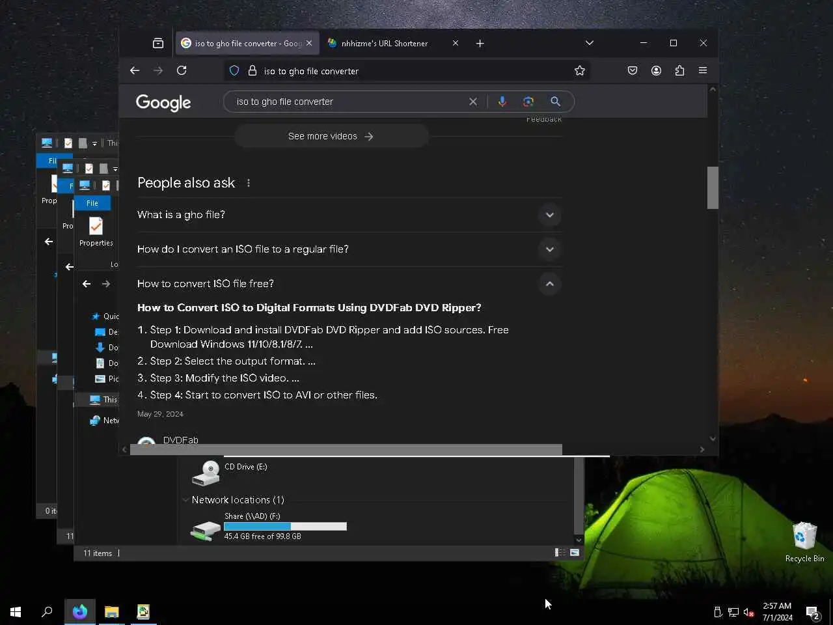Screen dimensions: 833x625
Task: Open Pocket save icon in Firefox toolbar
Action: coord(632,70)
